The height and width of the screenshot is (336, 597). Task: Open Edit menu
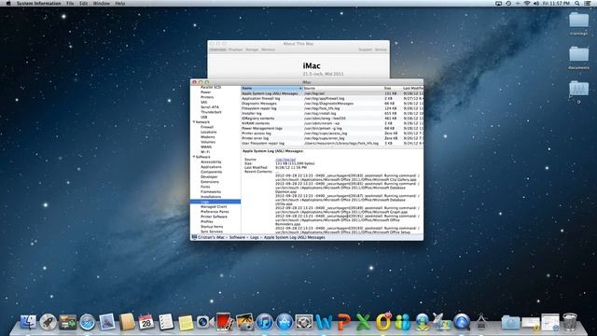[83, 3]
